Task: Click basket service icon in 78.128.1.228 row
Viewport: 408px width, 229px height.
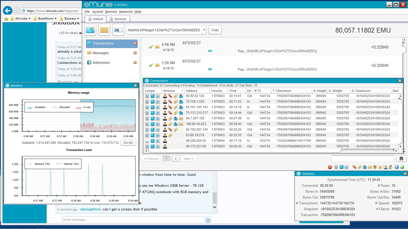Action: pyautogui.click(x=181, y=102)
